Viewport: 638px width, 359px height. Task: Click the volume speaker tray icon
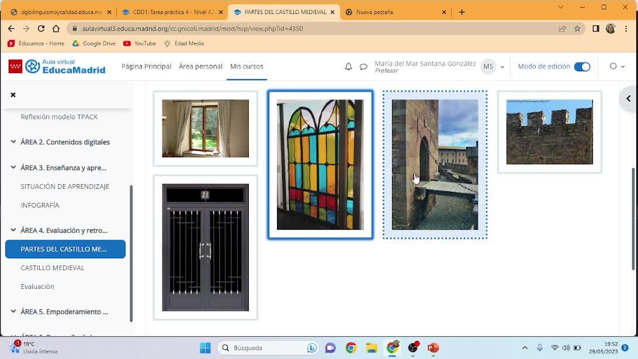[x=566, y=348]
